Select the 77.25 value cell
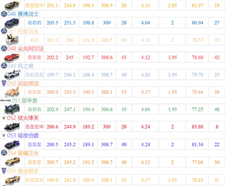The height and width of the screenshot is (186, 225). (x=197, y=109)
